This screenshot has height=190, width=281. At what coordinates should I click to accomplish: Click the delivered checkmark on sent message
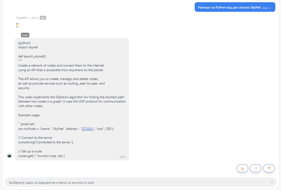[271, 8]
